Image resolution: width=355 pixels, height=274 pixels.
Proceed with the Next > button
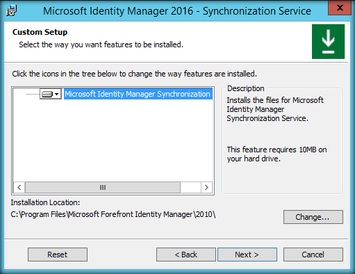[x=247, y=255]
